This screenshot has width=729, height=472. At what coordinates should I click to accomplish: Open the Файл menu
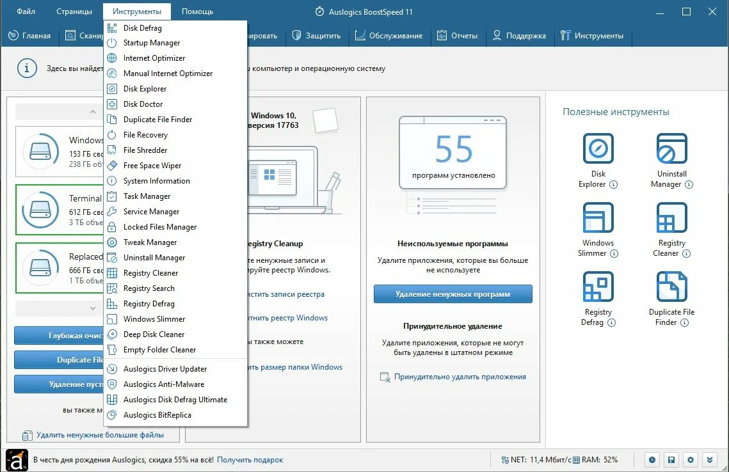pos(26,11)
